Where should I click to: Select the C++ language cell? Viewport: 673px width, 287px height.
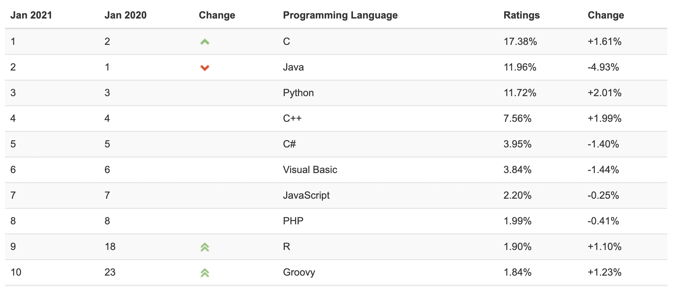point(292,118)
